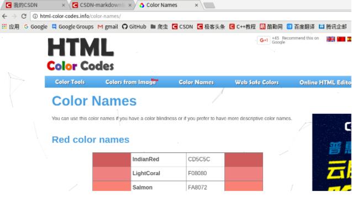Open the 爬虫 bookmark folder
The width and height of the screenshot is (352, 212).
pos(159,26)
